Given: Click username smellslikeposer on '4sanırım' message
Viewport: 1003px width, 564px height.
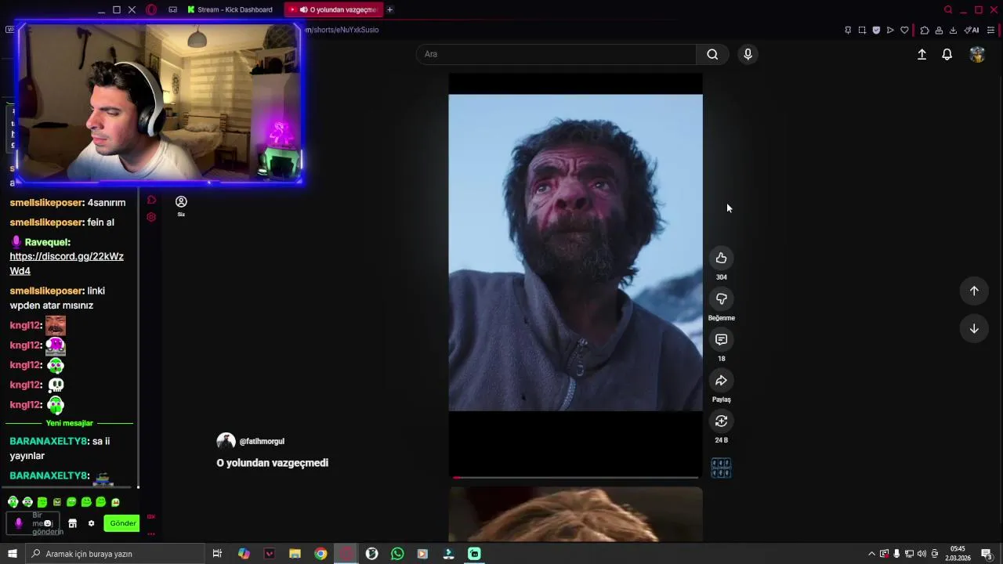Looking at the screenshot, I should point(46,203).
